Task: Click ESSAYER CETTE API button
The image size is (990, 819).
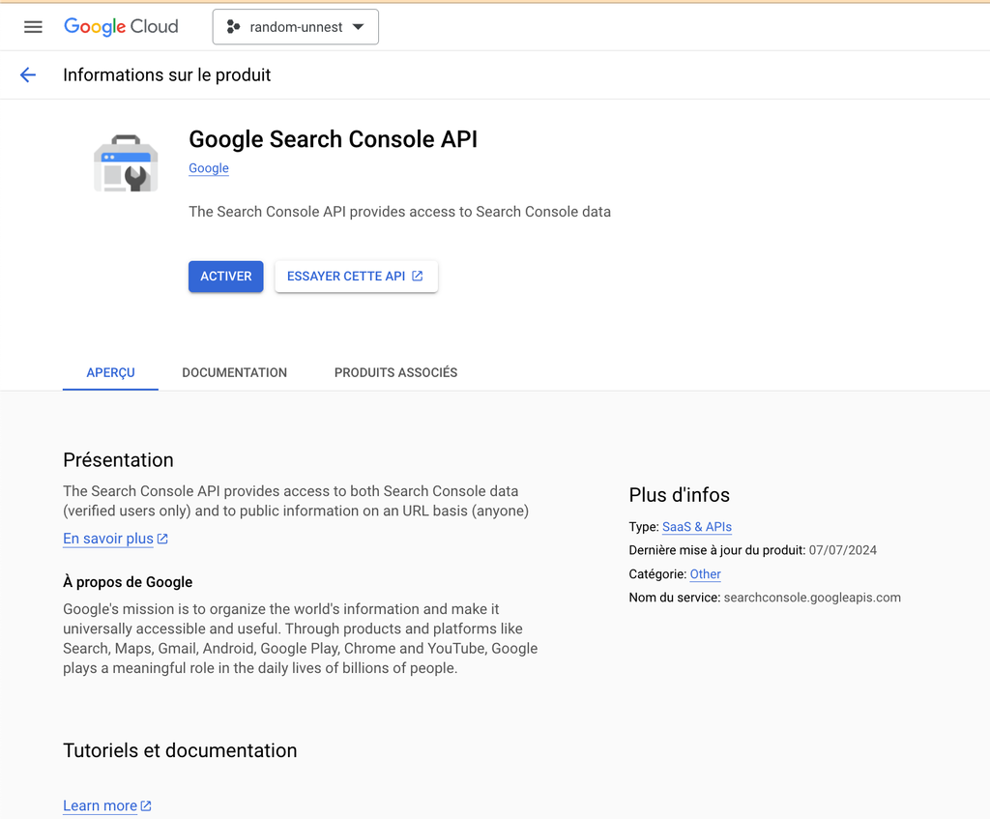Action: [356, 277]
